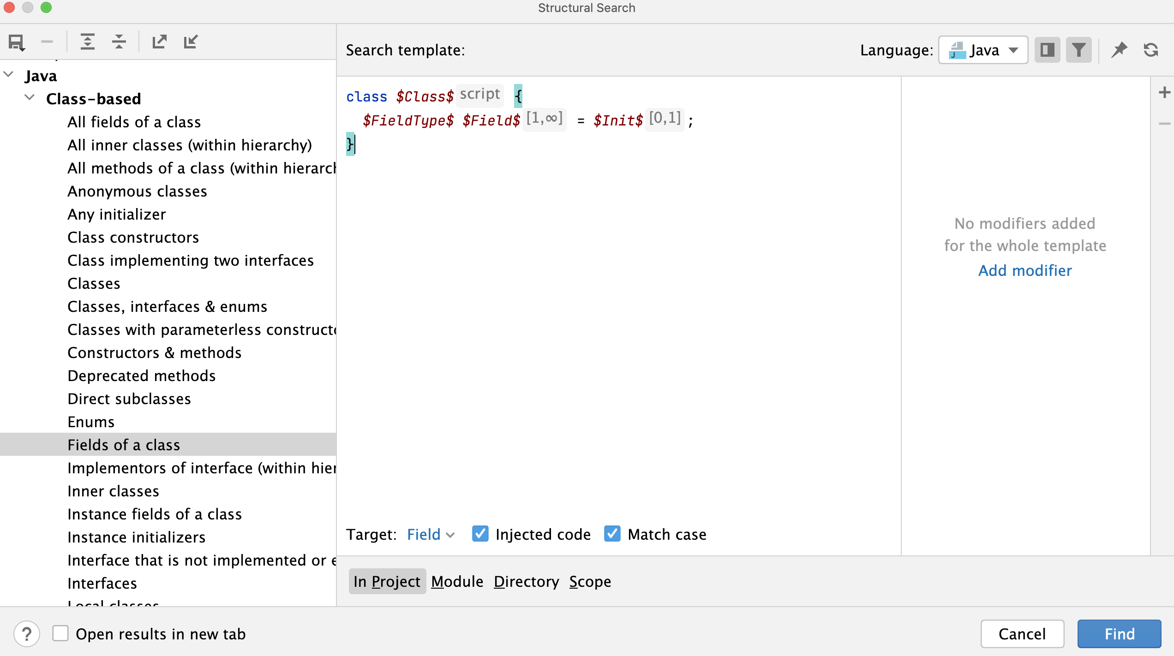Viewport: 1174px width, 656px height.
Task: Select the Module search scope tab
Action: pyautogui.click(x=457, y=581)
